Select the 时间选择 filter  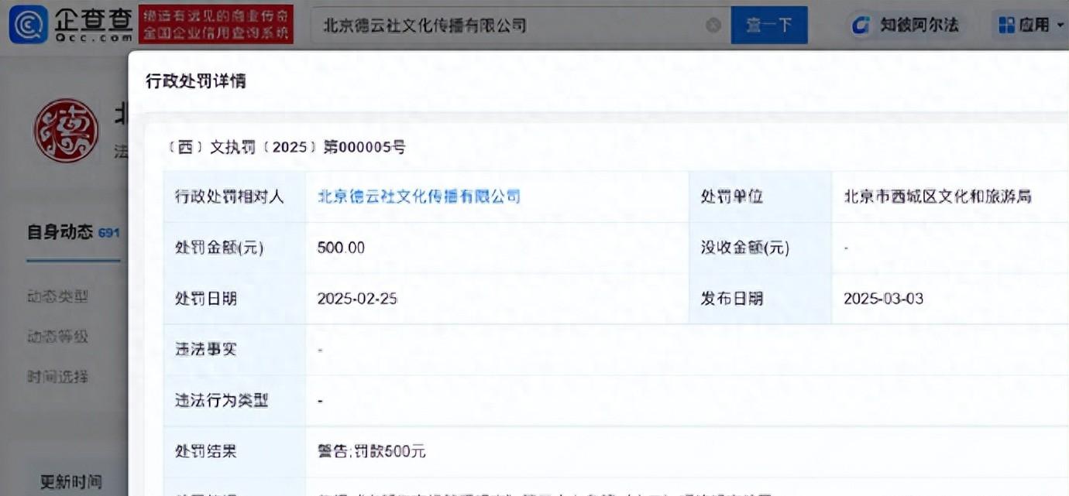58,377
